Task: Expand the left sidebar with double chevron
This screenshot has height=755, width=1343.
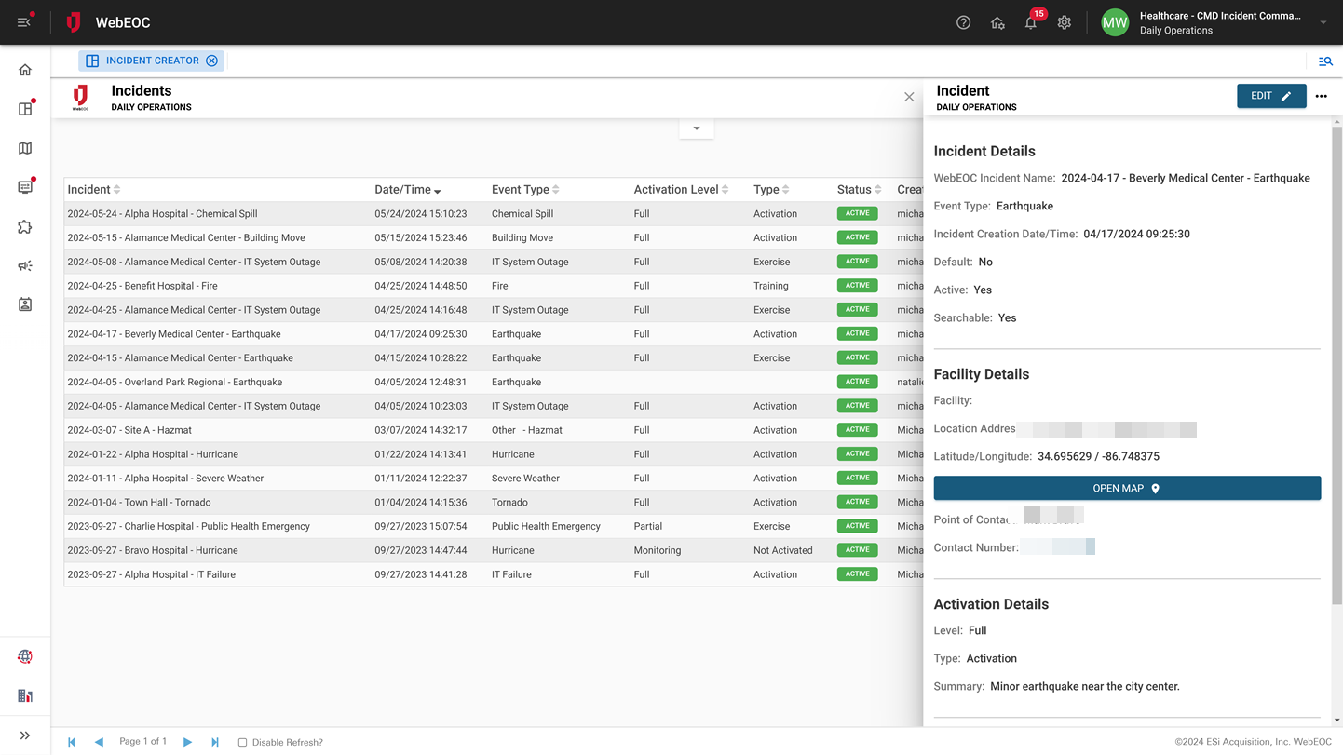Action: 25,735
